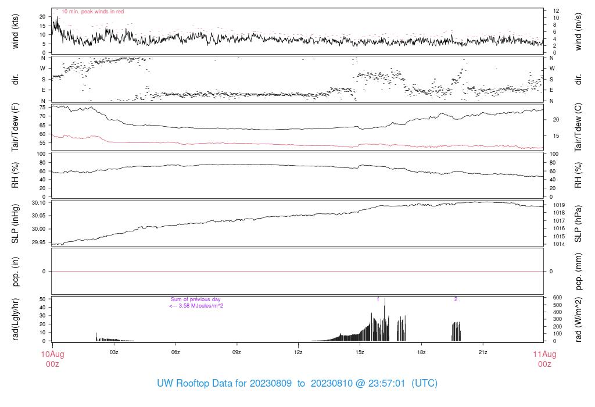595x407 pixels.
Task: Click the '21z' time axis tick label
Action: click(x=483, y=352)
